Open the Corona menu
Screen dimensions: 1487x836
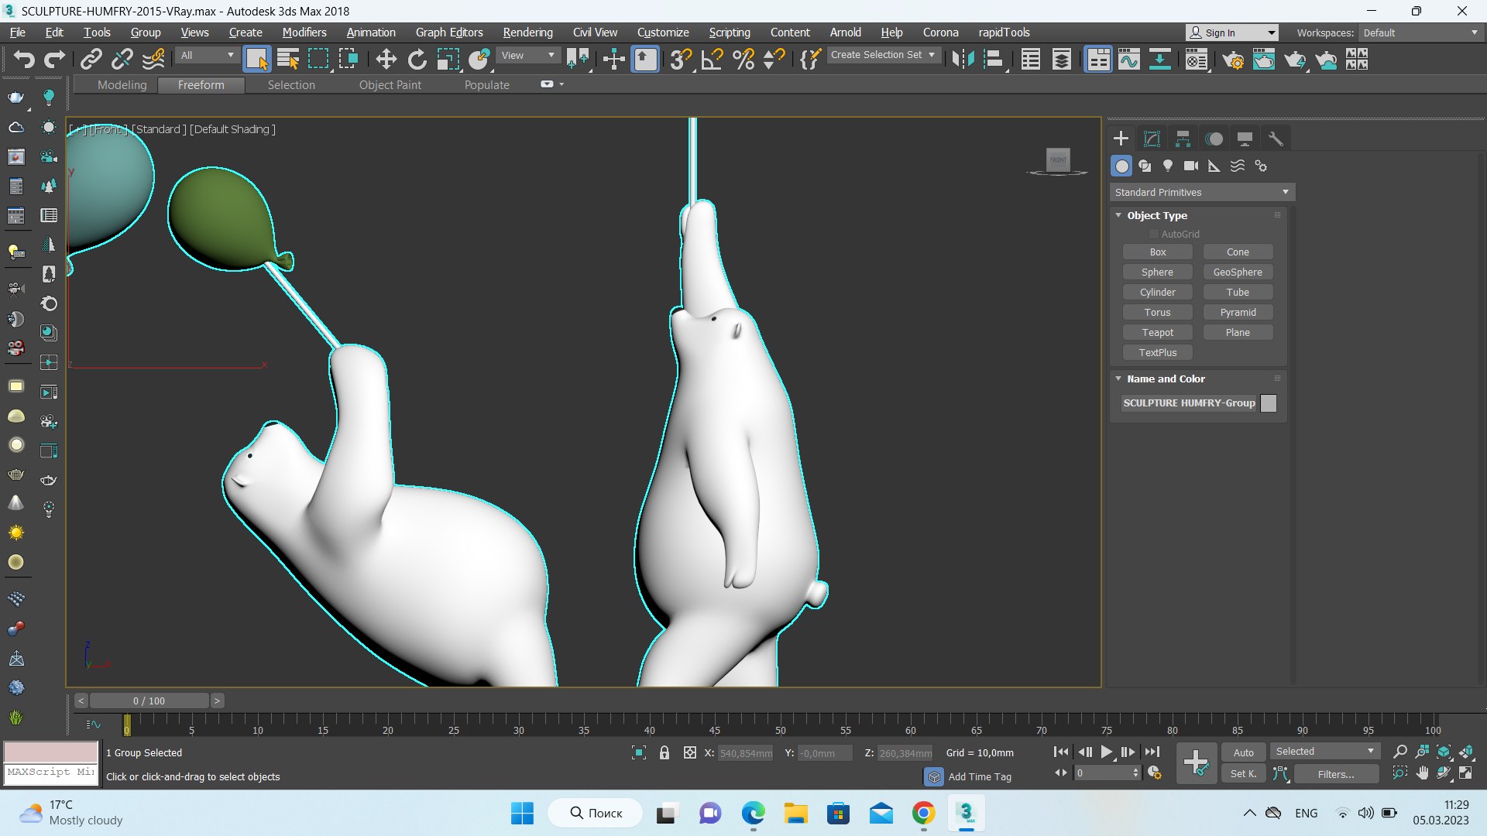940,33
